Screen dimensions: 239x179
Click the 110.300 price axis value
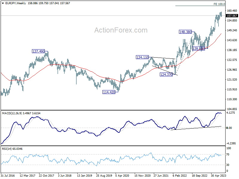click(x=232, y=99)
